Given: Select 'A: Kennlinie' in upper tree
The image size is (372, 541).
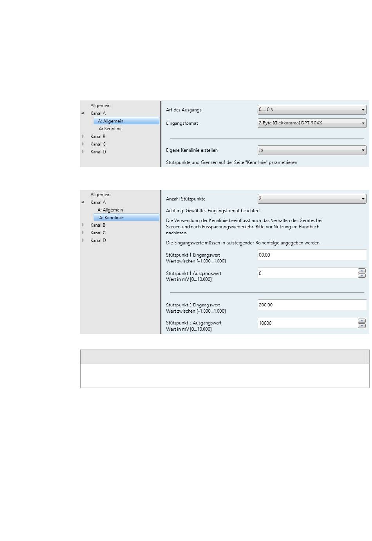Looking at the screenshot, I should coord(110,129).
